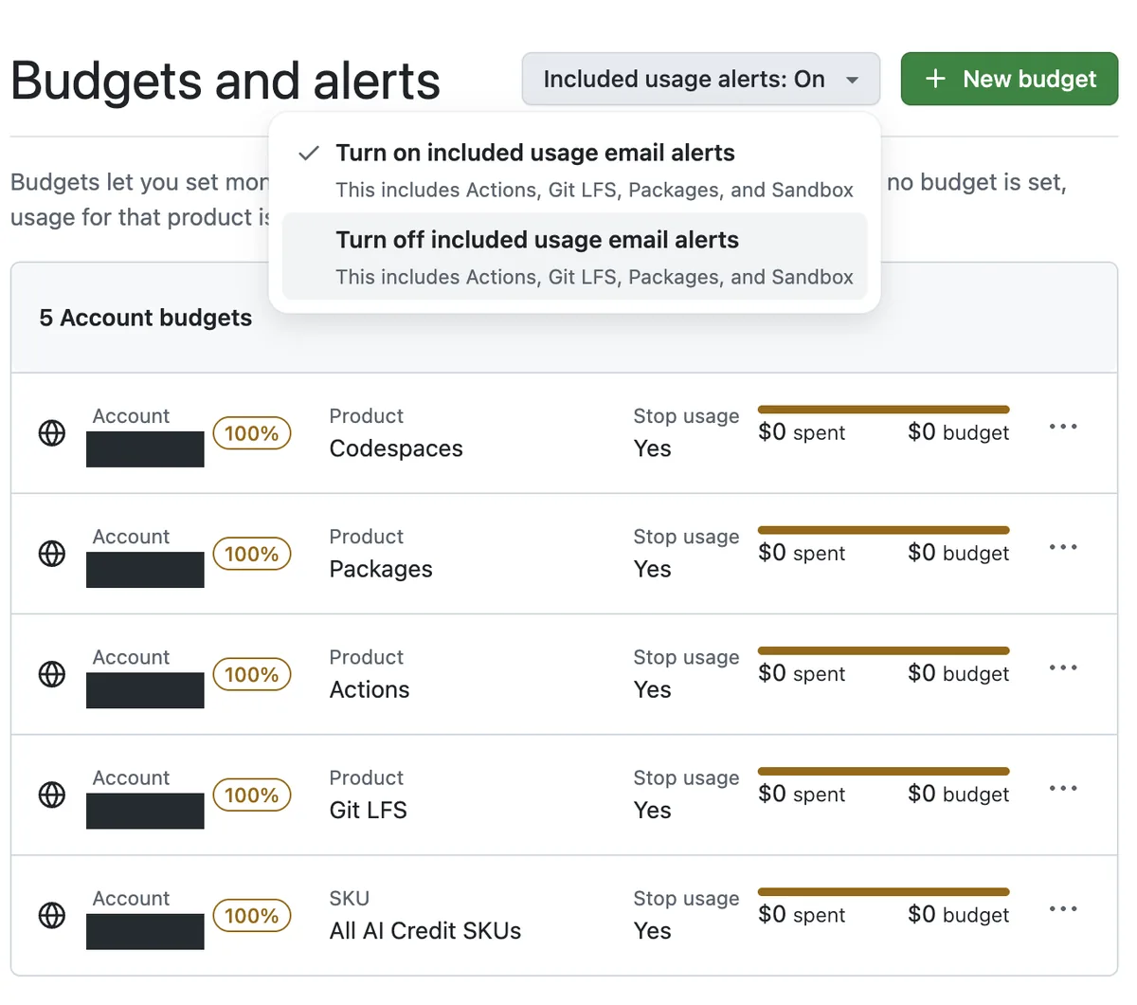Click Stop usage Yes value for All AI Credit SKUs
This screenshot has width=1137, height=1005.
tap(653, 930)
